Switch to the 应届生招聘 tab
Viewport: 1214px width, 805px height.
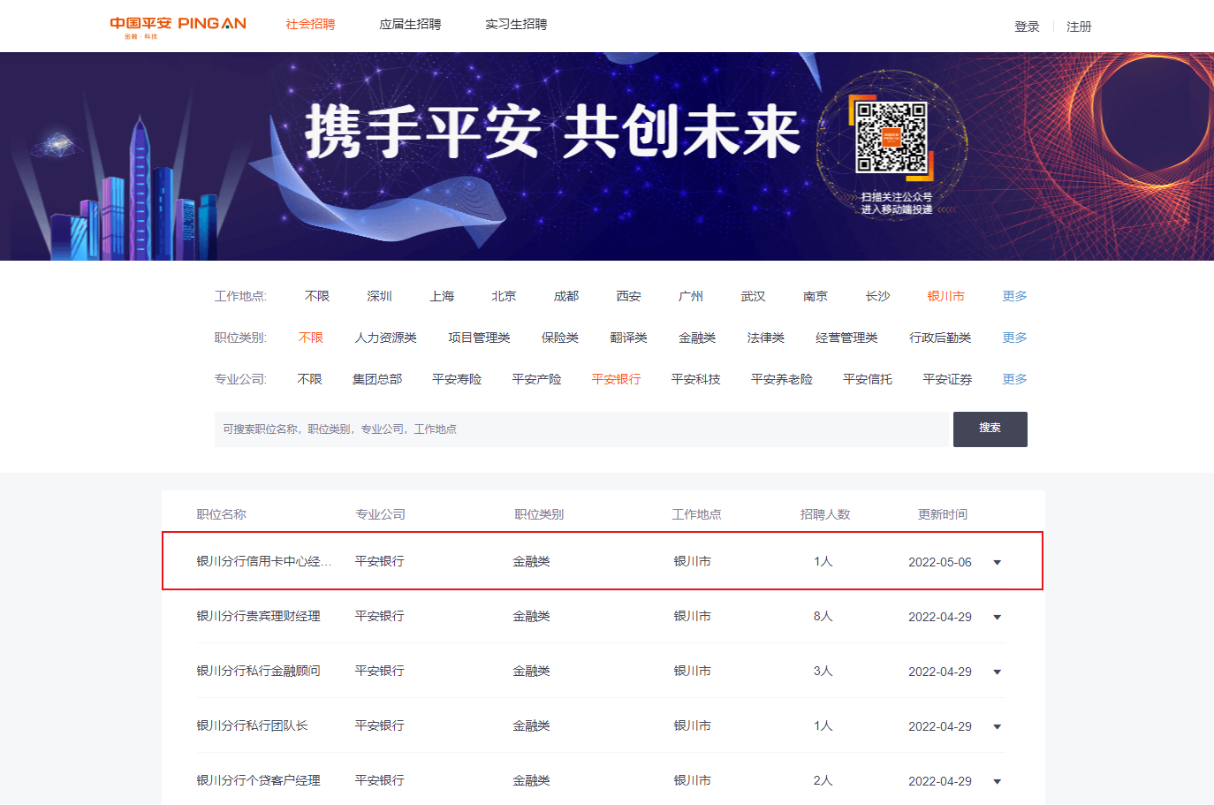(410, 25)
